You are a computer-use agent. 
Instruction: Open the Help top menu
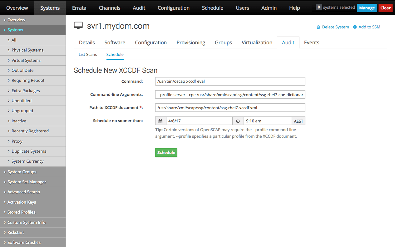(294, 8)
